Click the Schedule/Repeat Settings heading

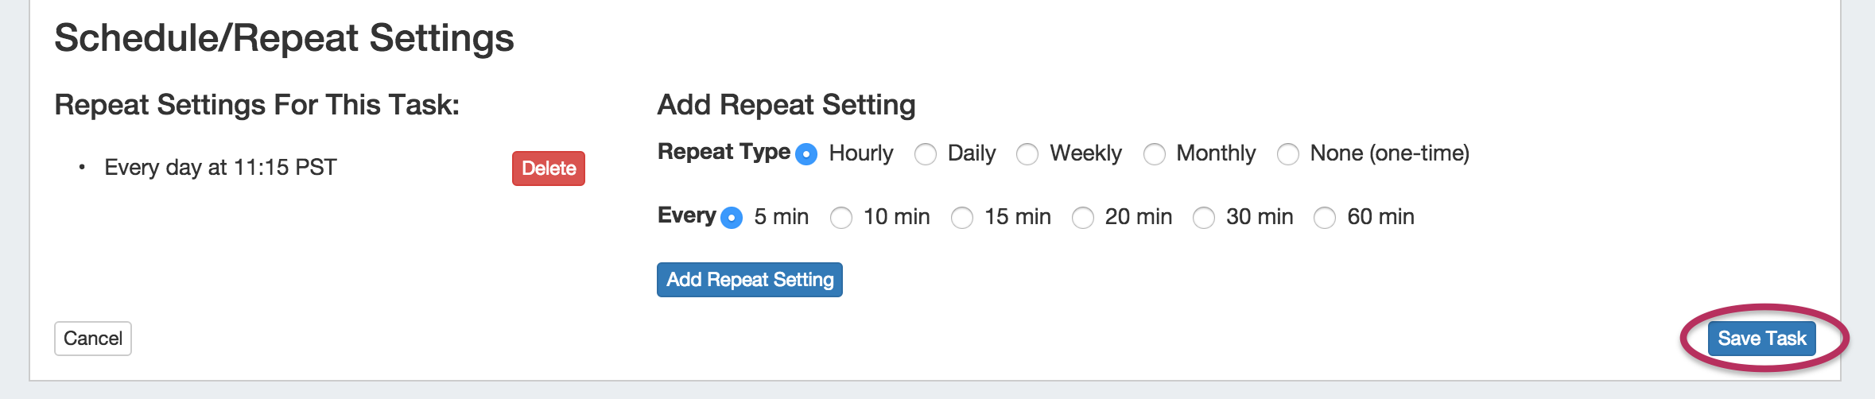click(284, 38)
